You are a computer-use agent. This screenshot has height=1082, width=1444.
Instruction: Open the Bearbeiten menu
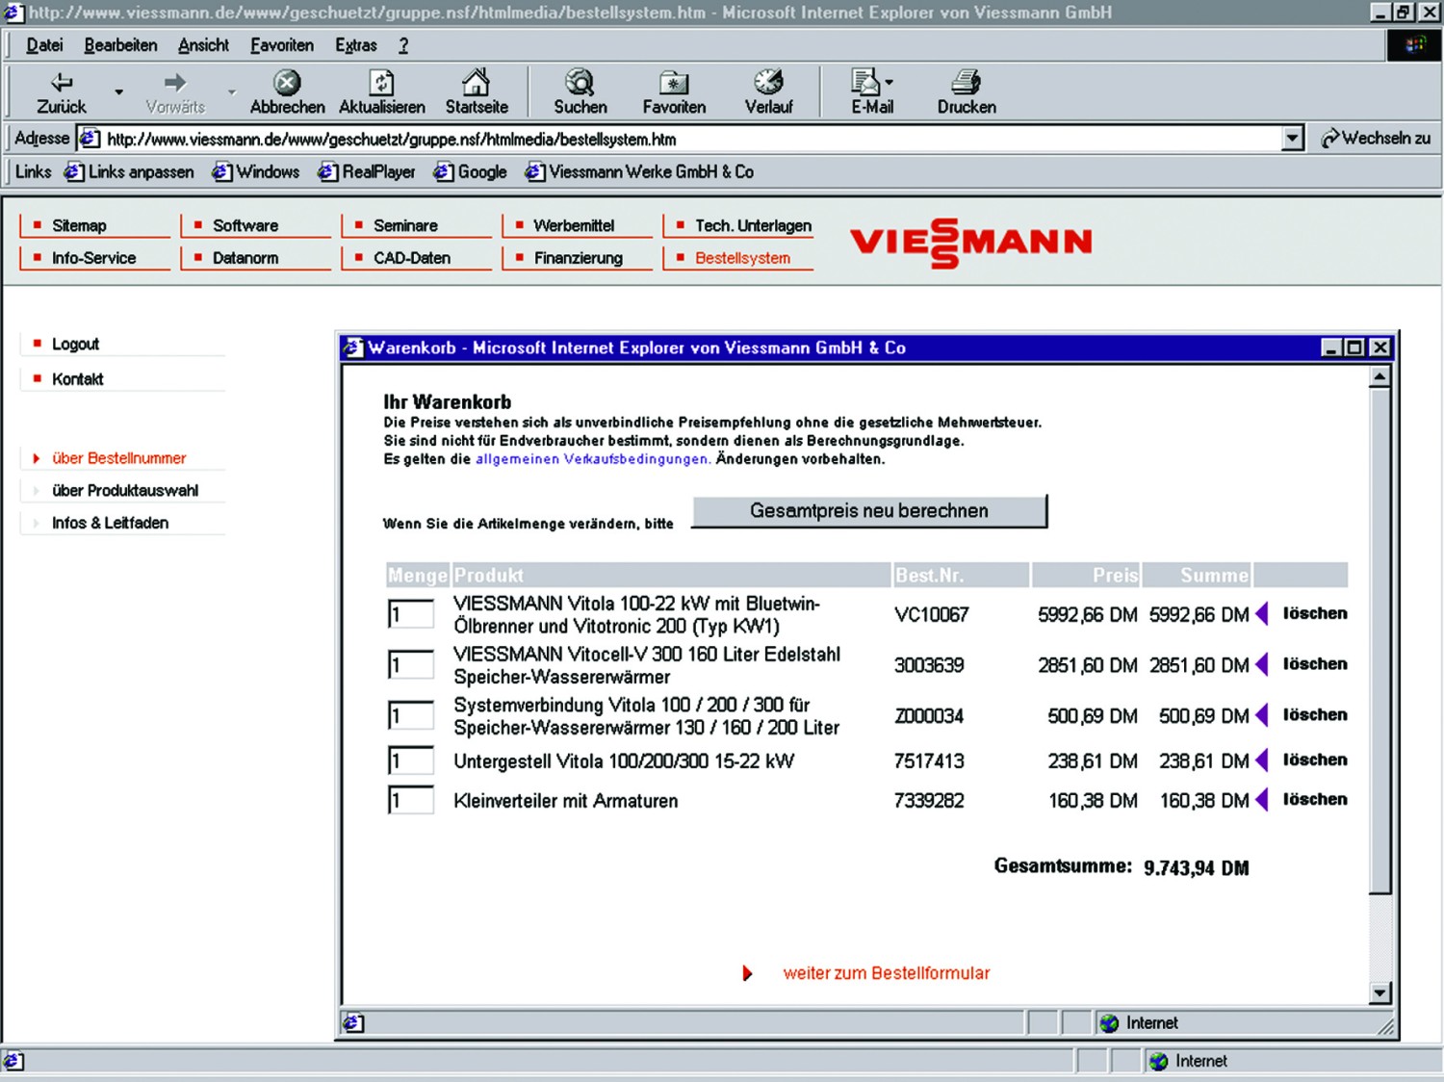click(x=120, y=45)
